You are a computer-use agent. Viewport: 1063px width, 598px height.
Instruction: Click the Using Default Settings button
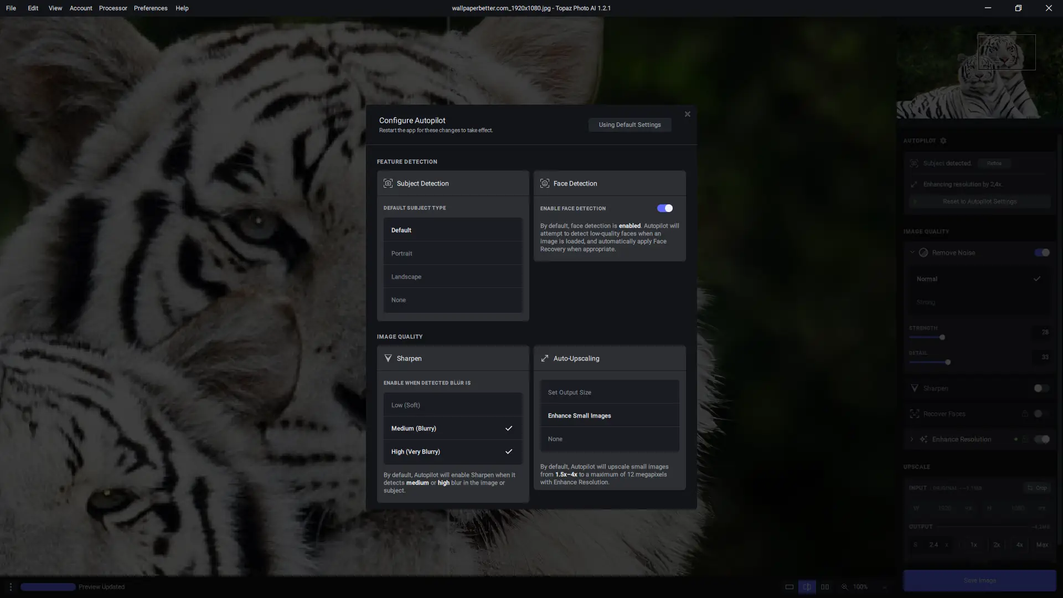629,125
